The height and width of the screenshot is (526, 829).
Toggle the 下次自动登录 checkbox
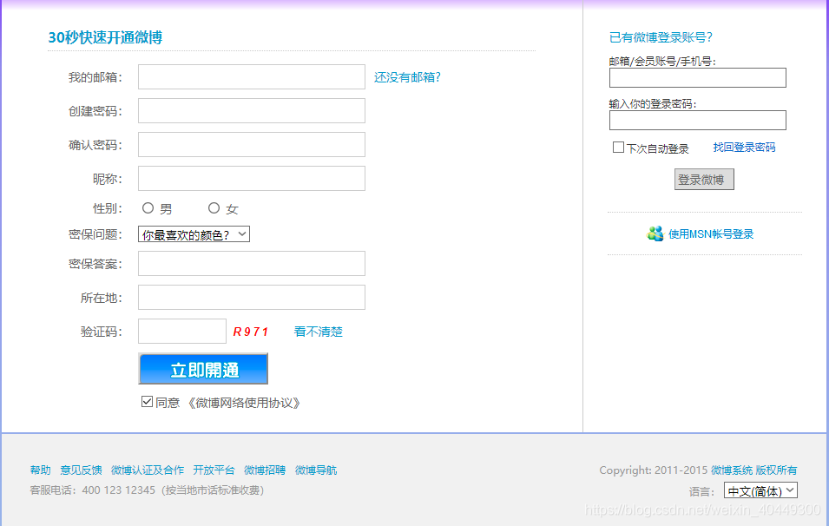(618, 148)
